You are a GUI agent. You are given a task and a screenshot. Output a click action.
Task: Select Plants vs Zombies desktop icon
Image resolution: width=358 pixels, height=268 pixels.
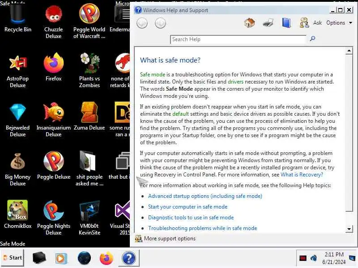89,71
